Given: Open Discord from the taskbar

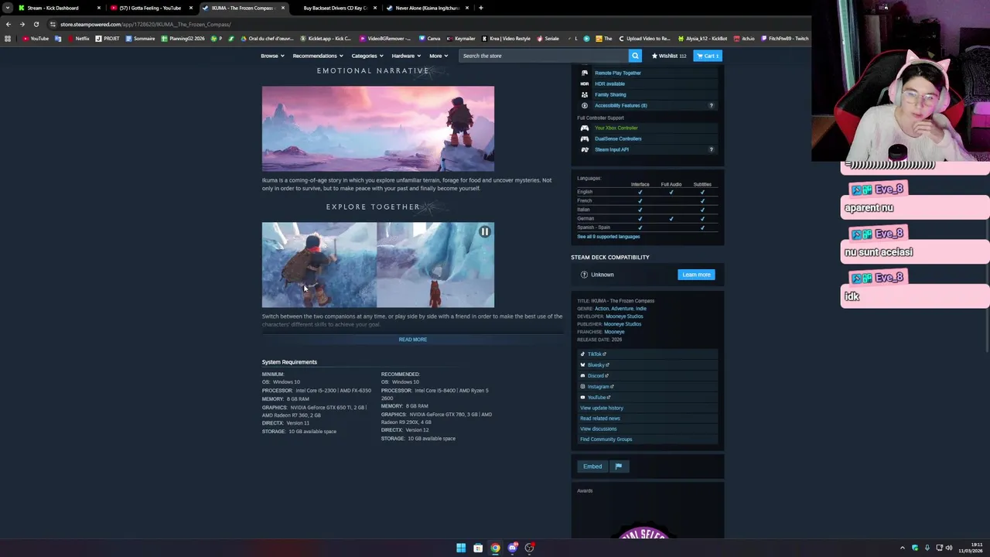Looking at the screenshot, I should [x=512, y=548].
